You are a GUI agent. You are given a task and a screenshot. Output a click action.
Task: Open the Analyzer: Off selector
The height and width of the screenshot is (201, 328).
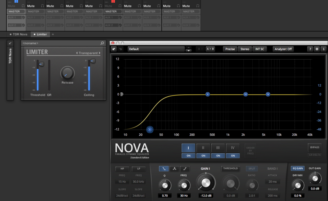pos(283,49)
